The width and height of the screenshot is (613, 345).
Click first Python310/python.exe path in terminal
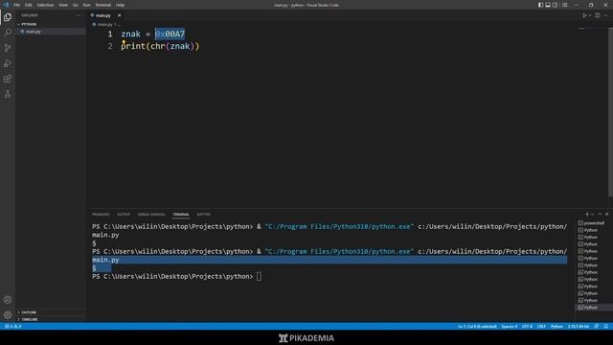[x=339, y=226]
